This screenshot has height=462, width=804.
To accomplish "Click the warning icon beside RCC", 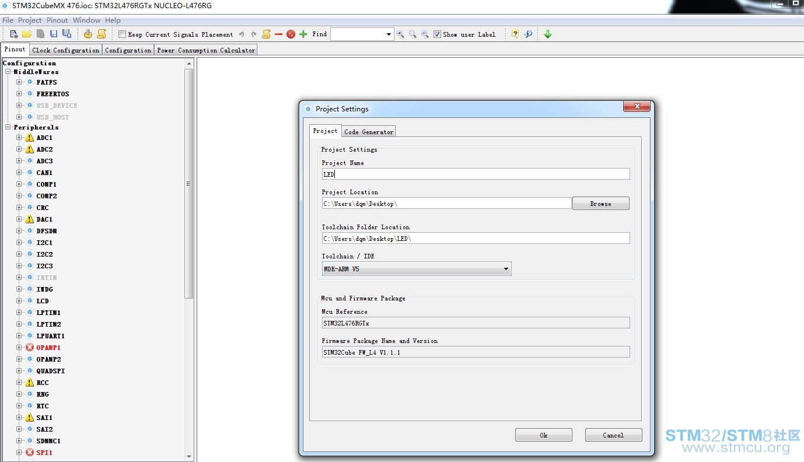I will point(30,383).
